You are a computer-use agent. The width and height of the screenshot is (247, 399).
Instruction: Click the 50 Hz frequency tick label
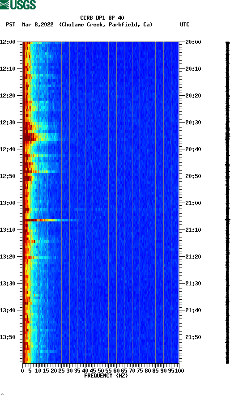click(x=101, y=371)
